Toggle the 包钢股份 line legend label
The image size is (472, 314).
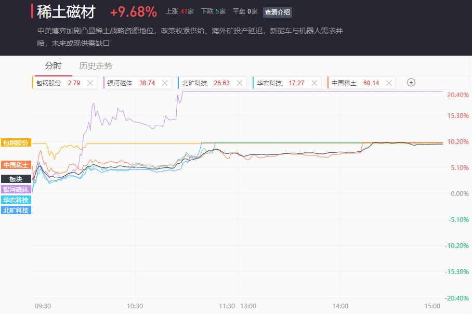pos(16,142)
